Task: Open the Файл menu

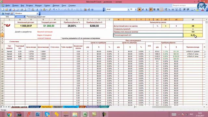Action: tap(7, 6)
